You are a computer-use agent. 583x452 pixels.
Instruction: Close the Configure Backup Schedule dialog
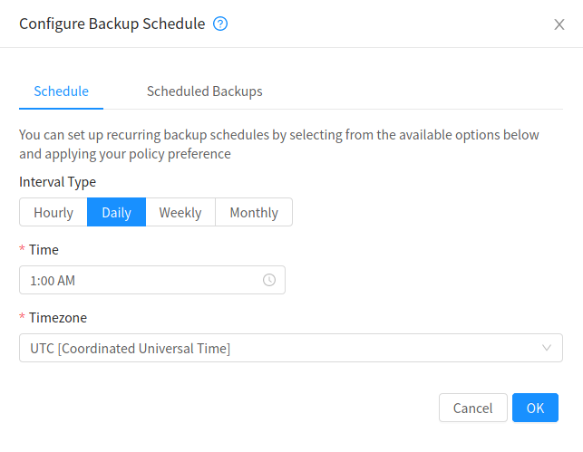pyautogui.click(x=559, y=24)
